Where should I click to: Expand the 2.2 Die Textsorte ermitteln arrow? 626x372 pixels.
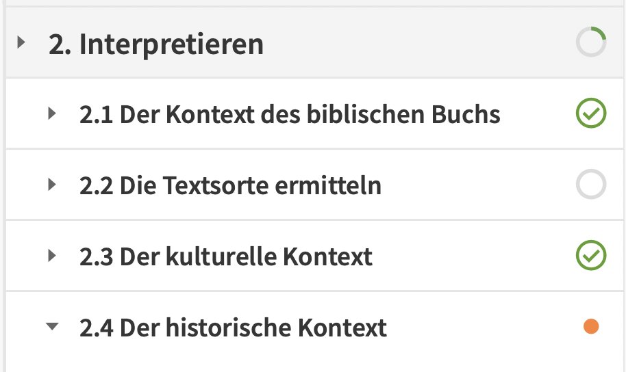[52, 185]
